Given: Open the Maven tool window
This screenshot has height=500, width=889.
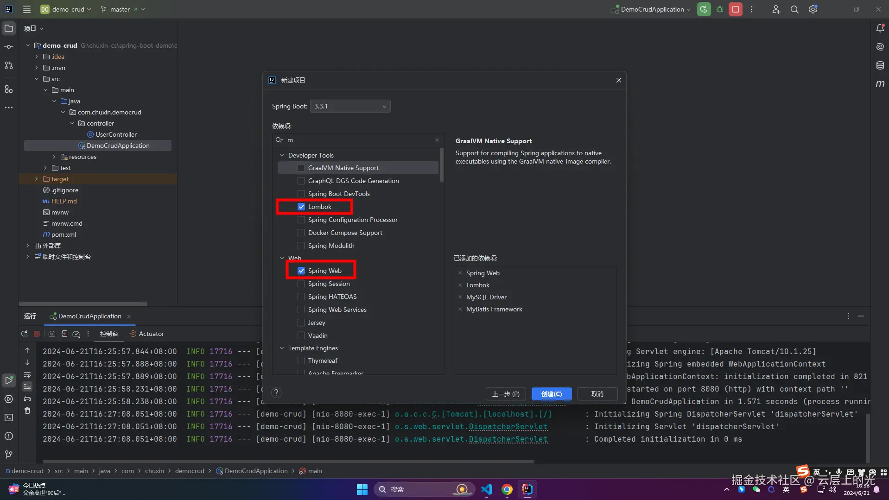Looking at the screenshot, I should 880,84.
